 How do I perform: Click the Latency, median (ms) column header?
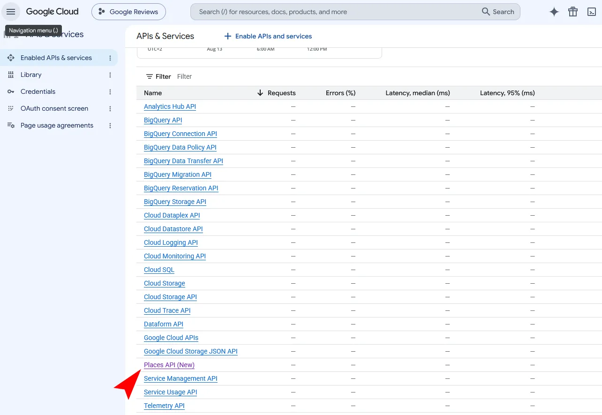418,93
